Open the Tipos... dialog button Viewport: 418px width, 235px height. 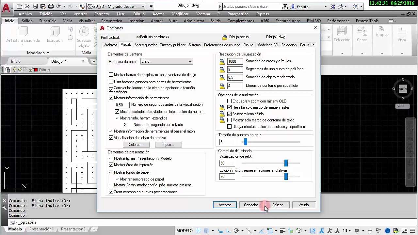point(168,145)
